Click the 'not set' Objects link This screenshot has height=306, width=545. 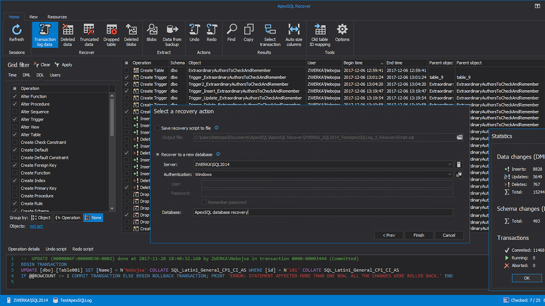36,226
